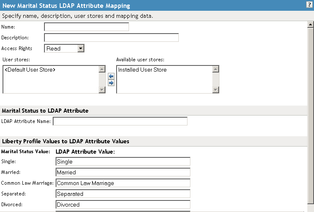Screen dimensions: 314x212
Task: Click the Common Law Marriage value field
Action: [x=123, y=183]
